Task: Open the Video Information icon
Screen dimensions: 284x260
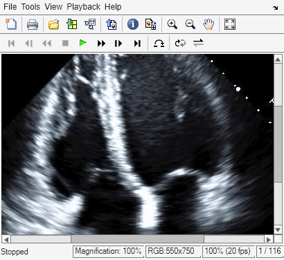Action: (x=133, y=24)
